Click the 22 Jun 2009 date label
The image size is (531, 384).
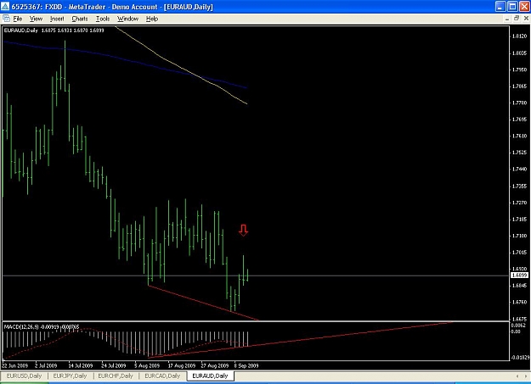15,365
